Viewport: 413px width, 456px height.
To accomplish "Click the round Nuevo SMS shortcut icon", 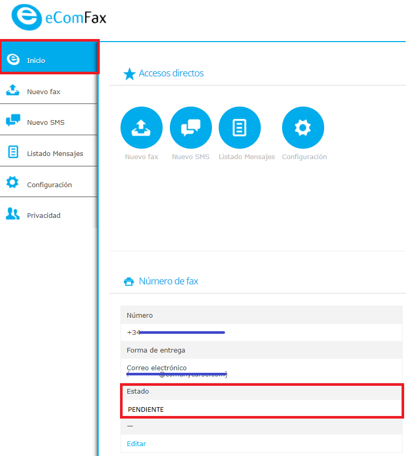I will pos(191,128).
